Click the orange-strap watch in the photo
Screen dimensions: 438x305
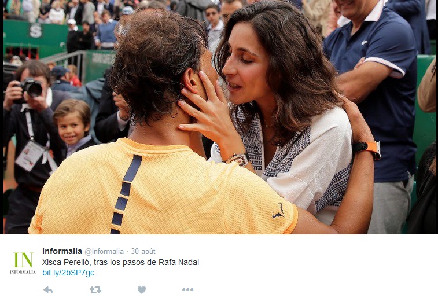pyautogui.click(x=367, y=149)
